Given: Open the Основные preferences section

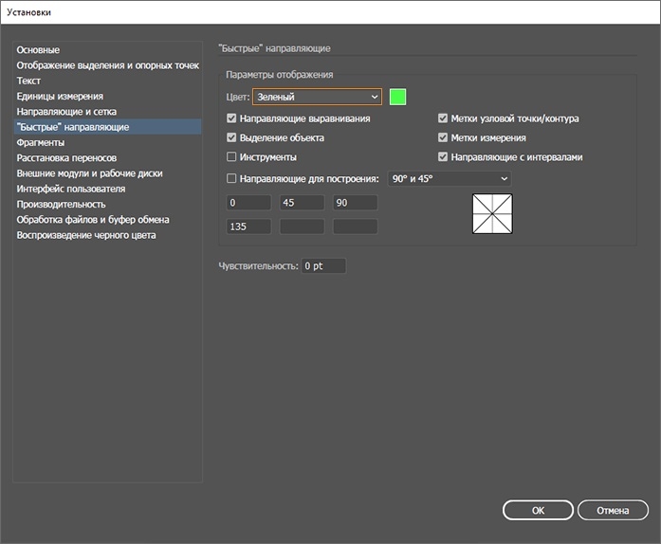Looking at the screenshot, I should 38,49.
